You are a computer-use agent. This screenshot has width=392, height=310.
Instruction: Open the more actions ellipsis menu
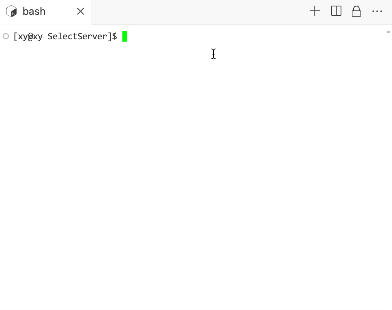pos(377,11)
